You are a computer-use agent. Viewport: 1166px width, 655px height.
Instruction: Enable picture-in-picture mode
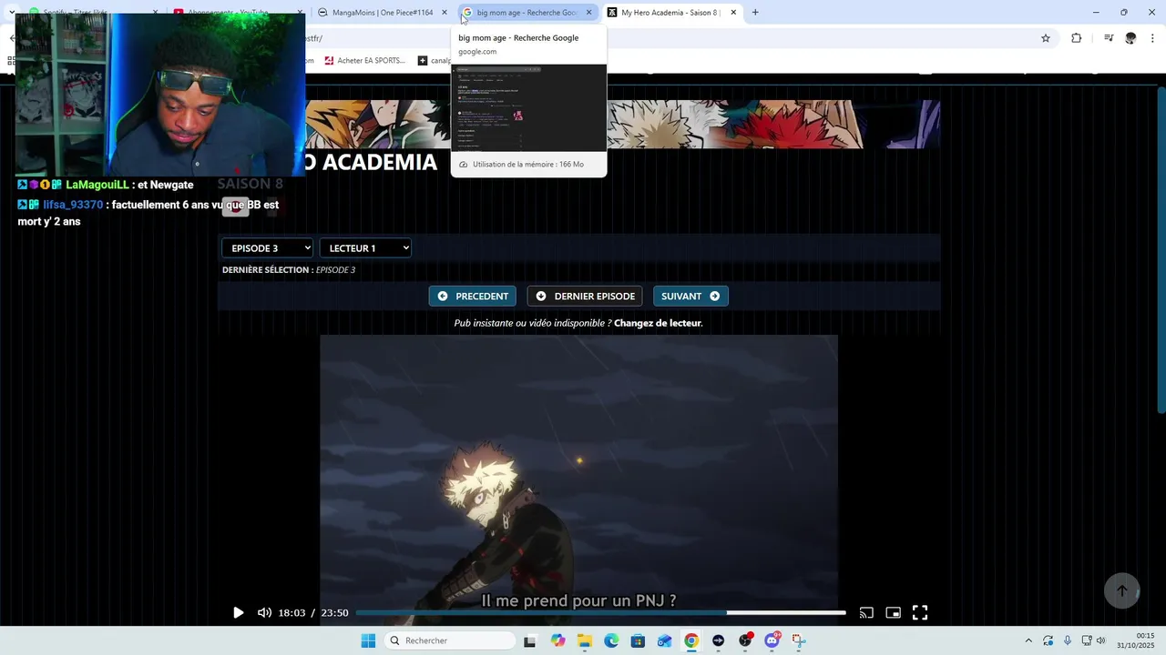point(894,613)
